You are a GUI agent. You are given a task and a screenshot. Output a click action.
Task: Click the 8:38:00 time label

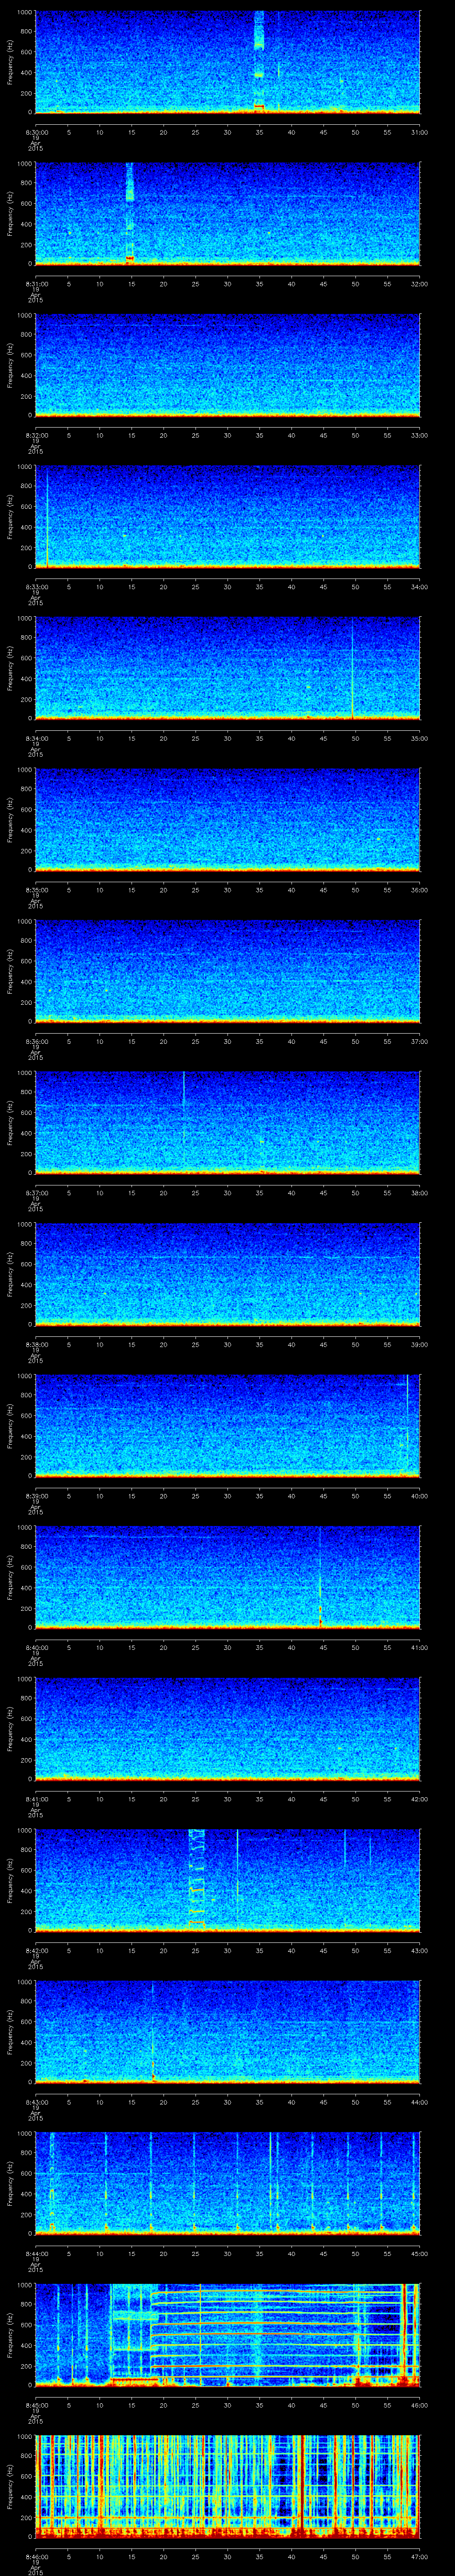pyautogui.click(x=36, y=1343)
